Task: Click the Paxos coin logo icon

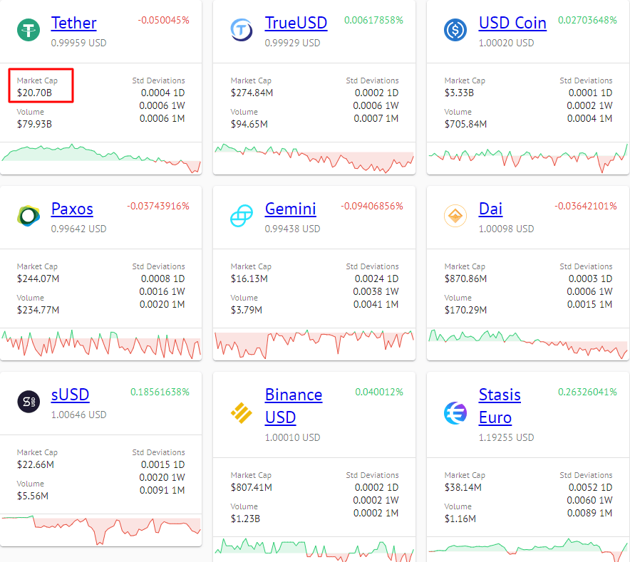Action: (29, 216)
